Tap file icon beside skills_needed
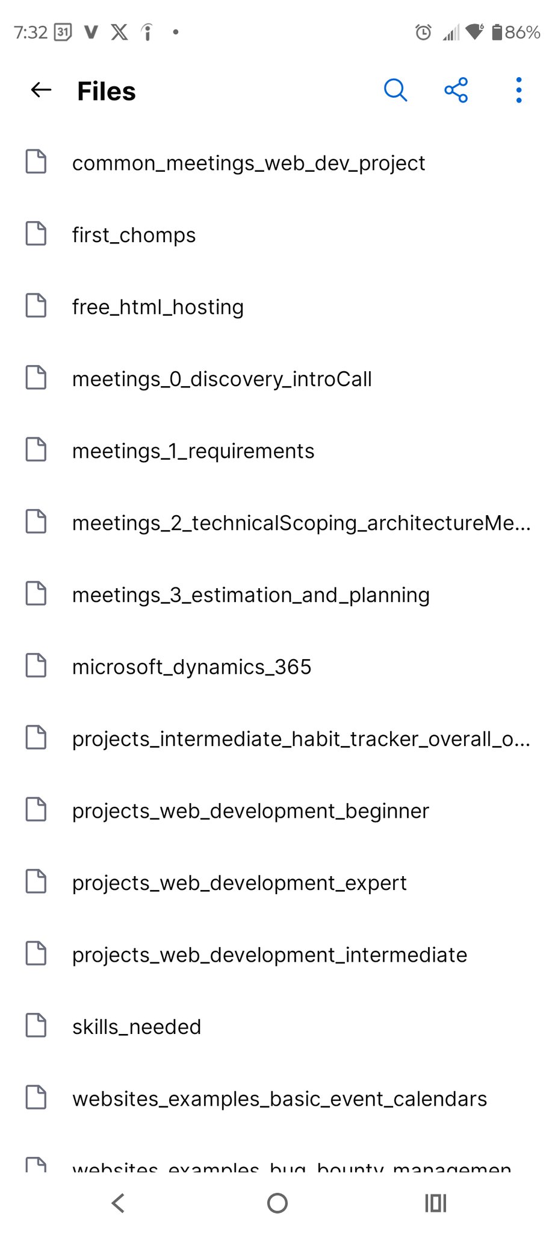 [x=36, y=1026]
